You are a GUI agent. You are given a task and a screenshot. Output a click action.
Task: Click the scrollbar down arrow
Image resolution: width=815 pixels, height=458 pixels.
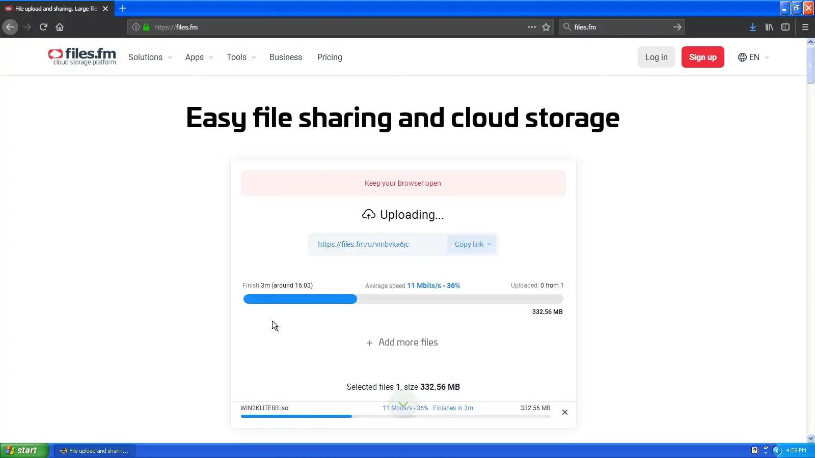810,439
